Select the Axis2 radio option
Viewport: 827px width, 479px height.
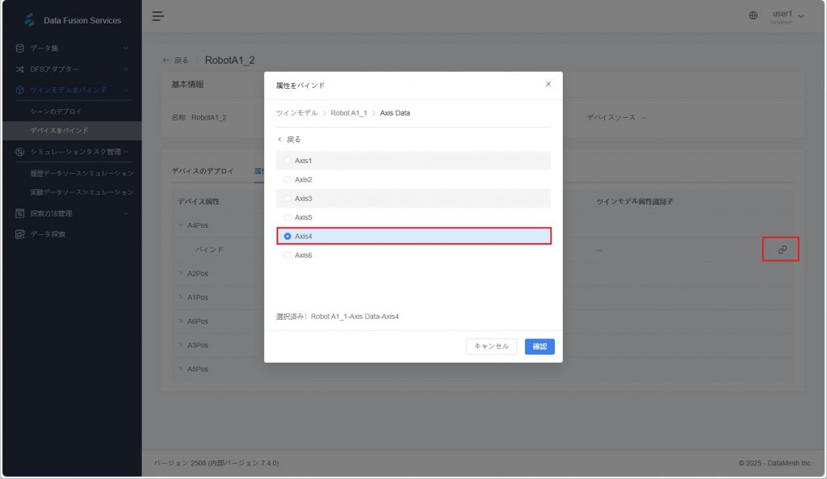point(288,179)
